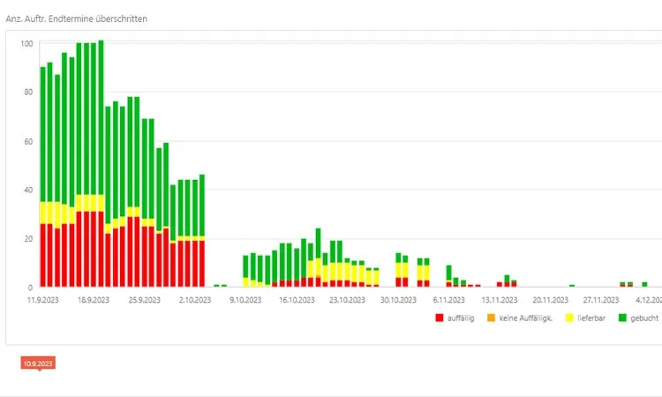Click the 9.10.2023 x-axis date label
The height and width of the screenshot is (397, 662).
point(245,300)
